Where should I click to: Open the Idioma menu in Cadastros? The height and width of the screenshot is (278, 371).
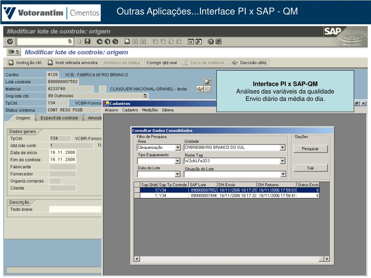[x=168, y=110]
